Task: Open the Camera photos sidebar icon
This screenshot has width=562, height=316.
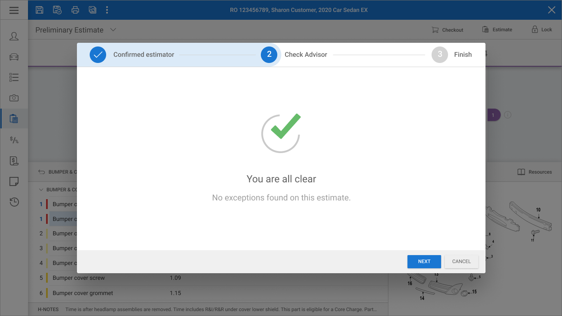Action: click(14, 98)
